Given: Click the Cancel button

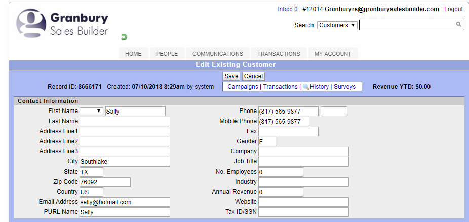Looking at the screenshot, I should click(x=253, y=76).
